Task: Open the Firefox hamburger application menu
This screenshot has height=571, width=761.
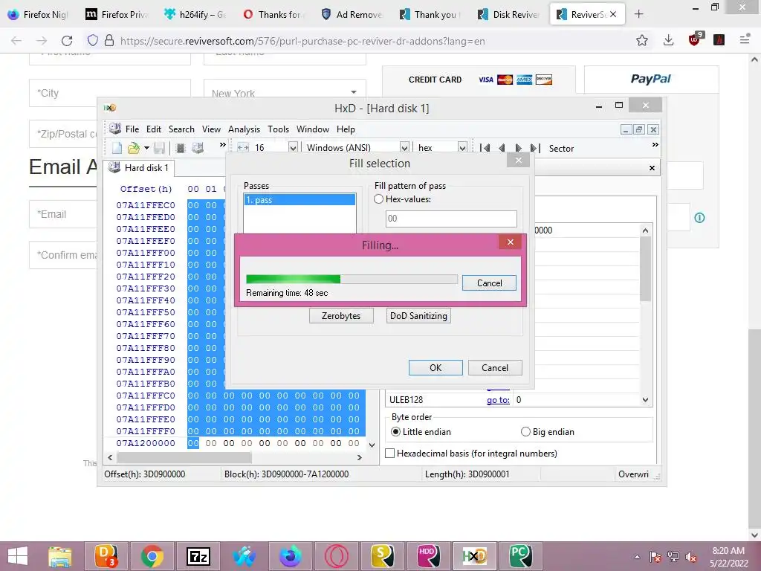Action: [745, 40]
